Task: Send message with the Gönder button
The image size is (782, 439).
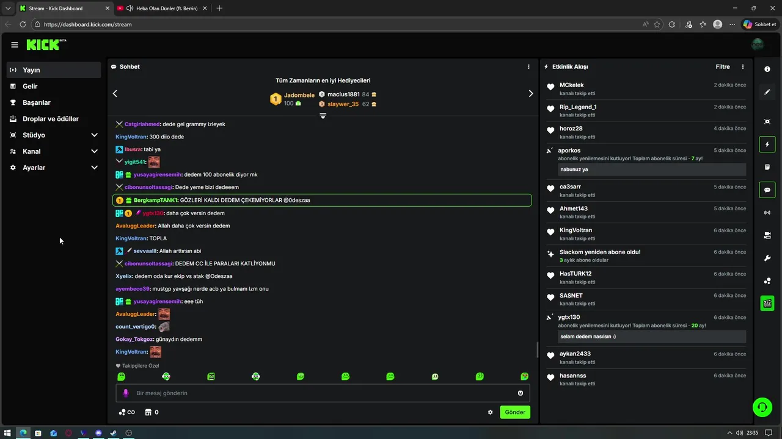Action: [515, 412]
